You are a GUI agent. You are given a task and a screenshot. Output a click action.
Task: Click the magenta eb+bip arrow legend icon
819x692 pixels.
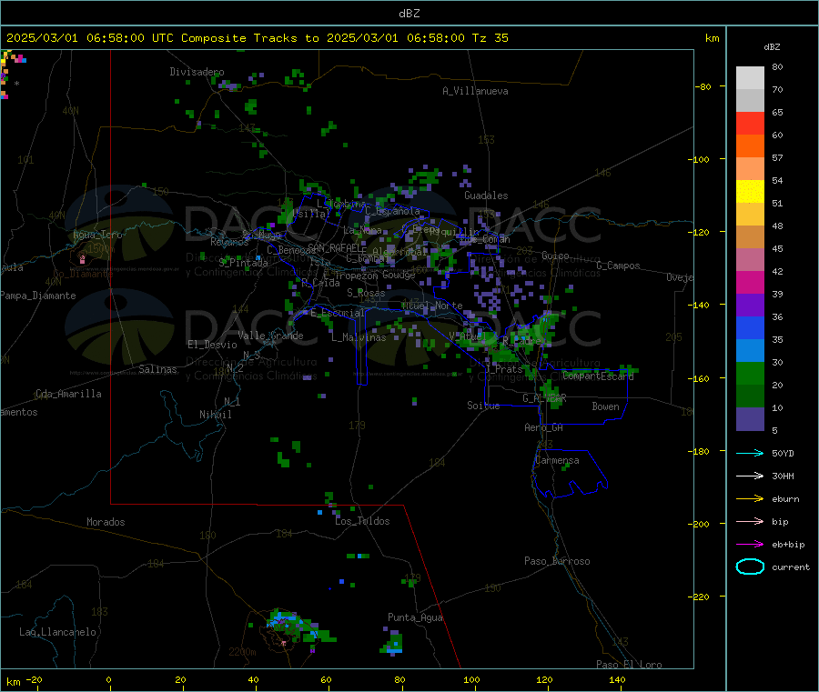click(x=750, y=545)
